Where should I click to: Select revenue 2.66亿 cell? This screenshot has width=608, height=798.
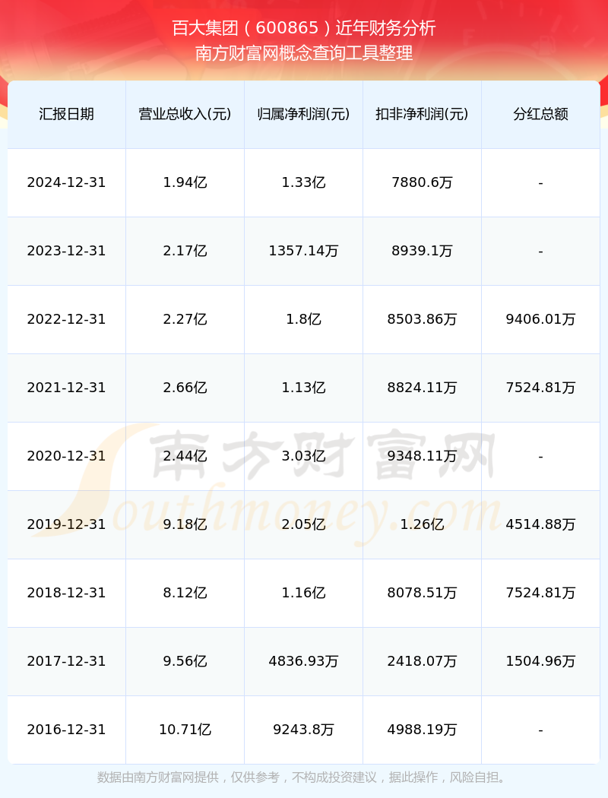185,388
